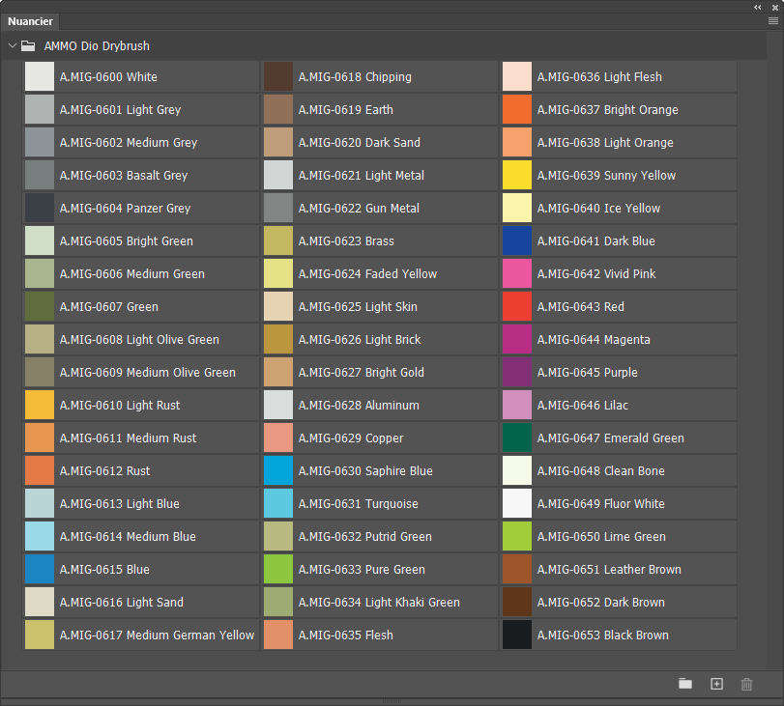
Task: Pick the A.MIG-0600 White swatch
Action: [40, 76]
